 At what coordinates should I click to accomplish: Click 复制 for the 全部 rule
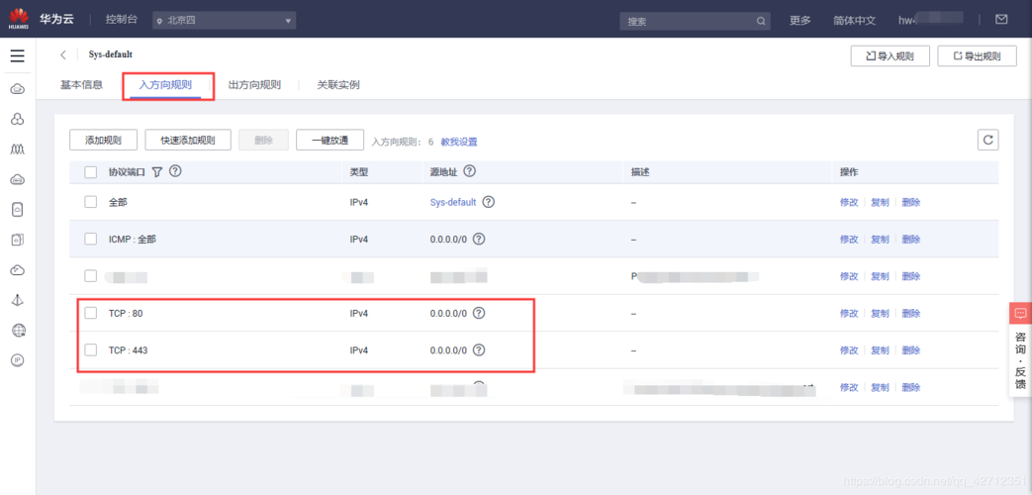tap(880, 203)
